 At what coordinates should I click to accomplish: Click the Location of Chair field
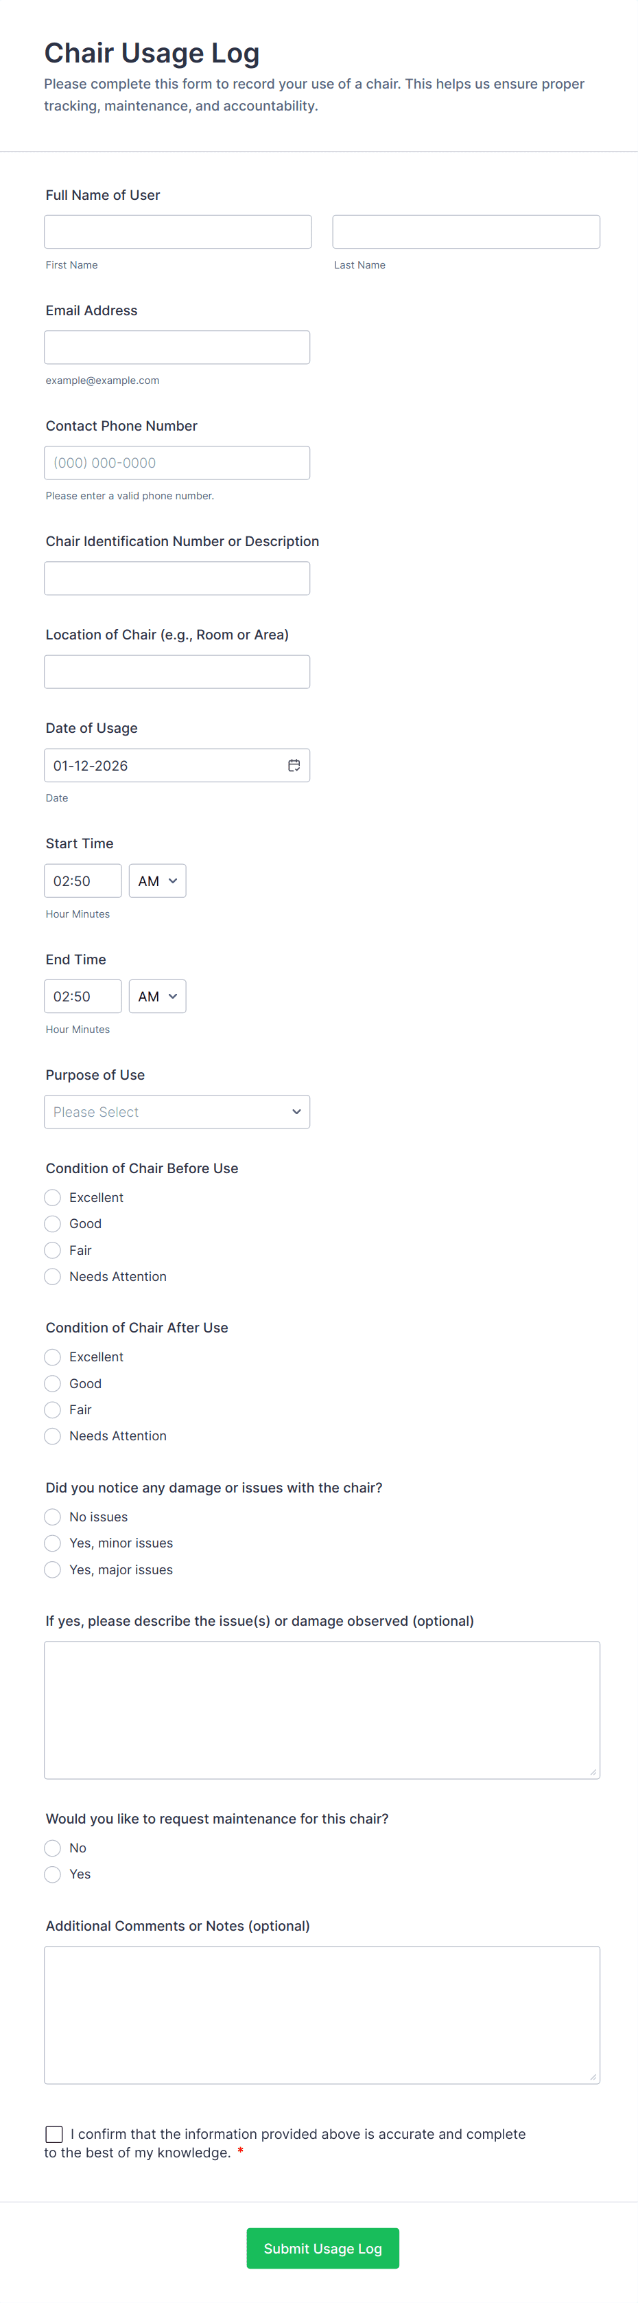[177, 672]
